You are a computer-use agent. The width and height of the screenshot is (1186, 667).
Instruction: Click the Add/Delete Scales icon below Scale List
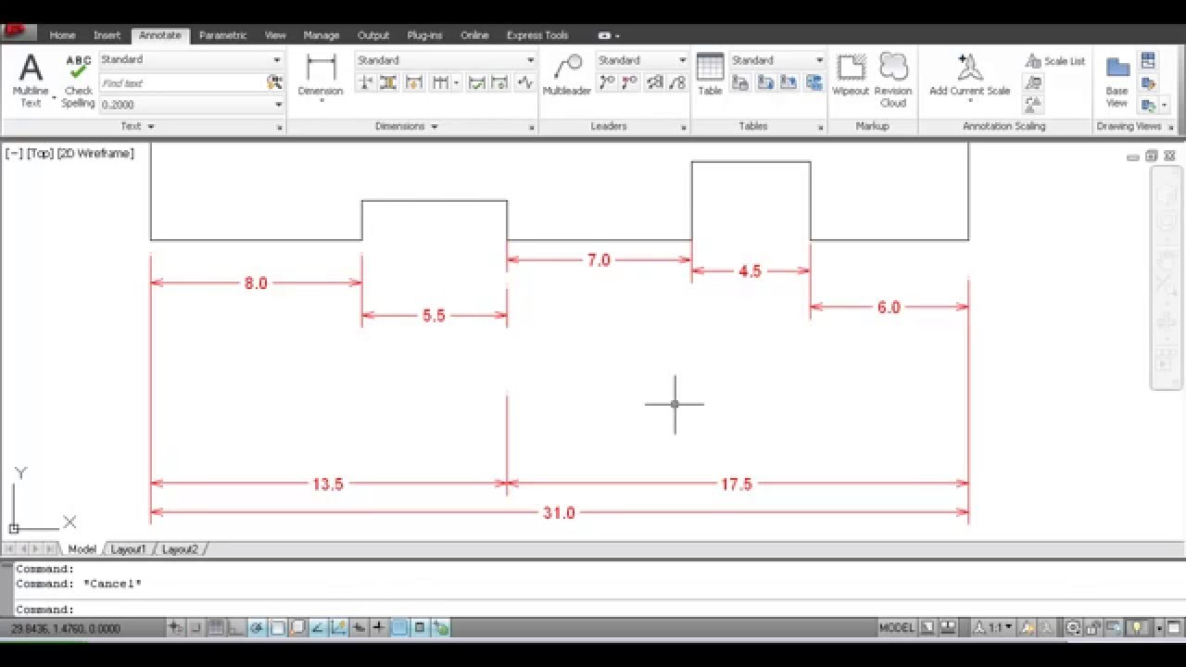1033,82
